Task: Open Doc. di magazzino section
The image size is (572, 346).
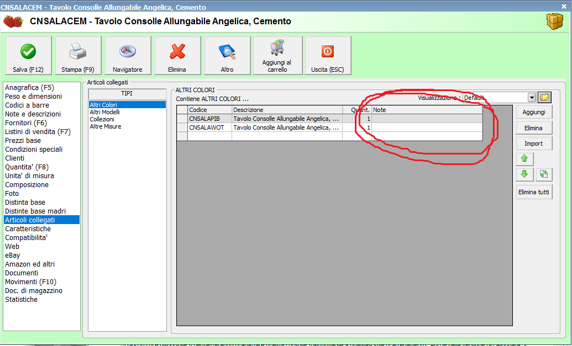Action: point(41,291)
